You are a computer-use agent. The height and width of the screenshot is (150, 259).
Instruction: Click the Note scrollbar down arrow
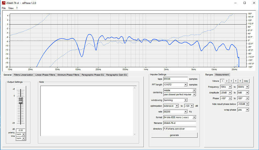[134, 134]
